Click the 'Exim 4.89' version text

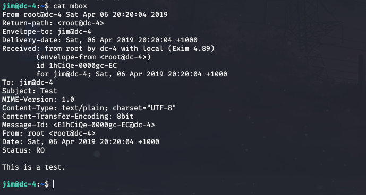[x=191, y=49]
